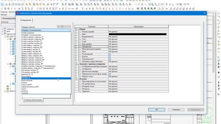Click the Межстрочный интервал property row

point(122,49)
